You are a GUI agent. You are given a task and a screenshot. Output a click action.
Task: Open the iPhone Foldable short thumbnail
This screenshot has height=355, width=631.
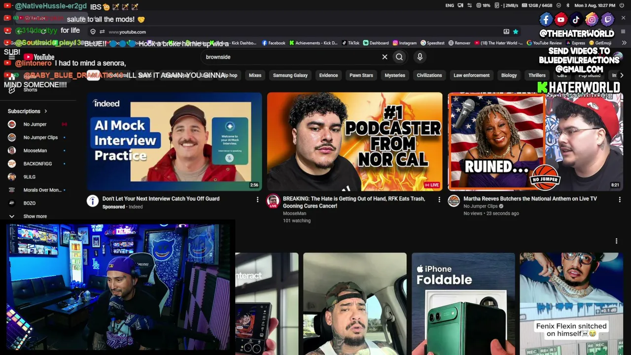[463, 304]
